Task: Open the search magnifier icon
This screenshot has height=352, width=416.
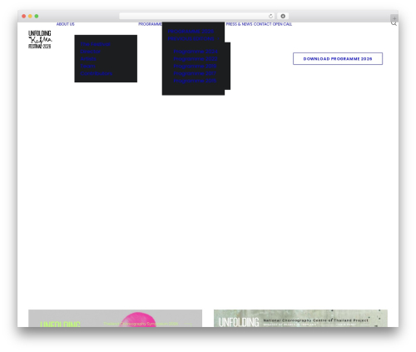Action: [394, 23]
